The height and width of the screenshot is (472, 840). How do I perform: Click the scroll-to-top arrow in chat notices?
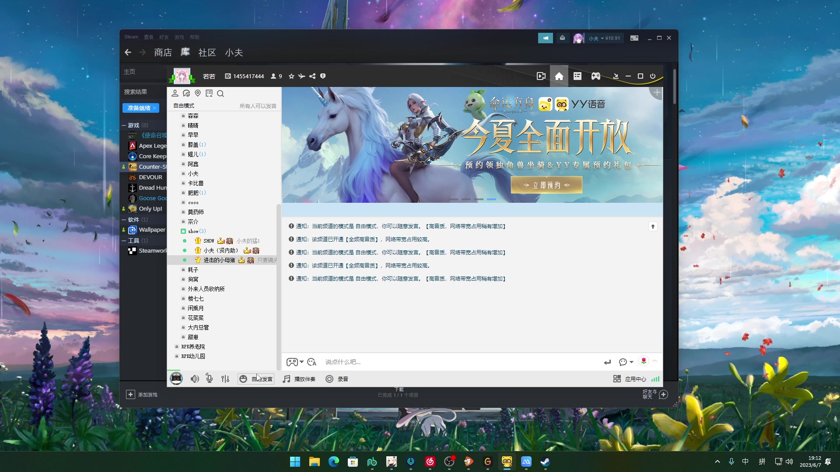(x=653, y=226)
